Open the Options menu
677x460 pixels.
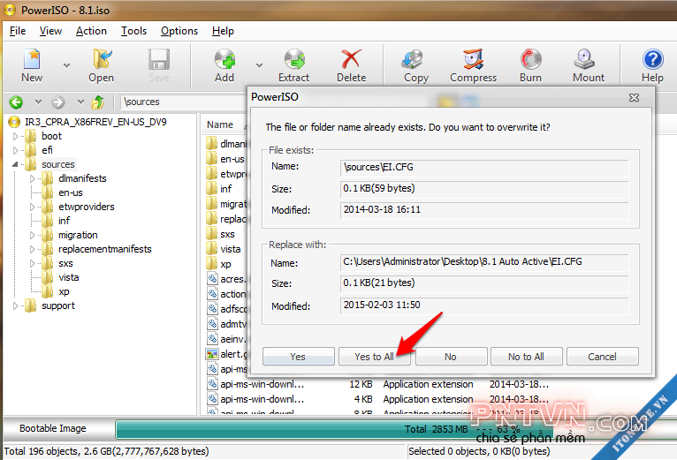point(179,31)
